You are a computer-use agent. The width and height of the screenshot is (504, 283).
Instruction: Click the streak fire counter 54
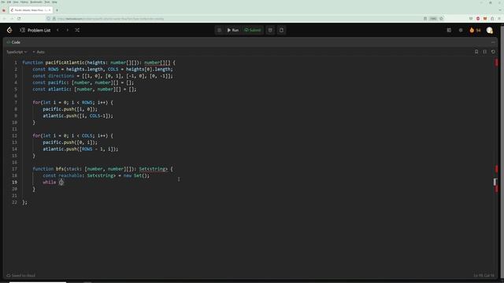click(x=475, y=30)
